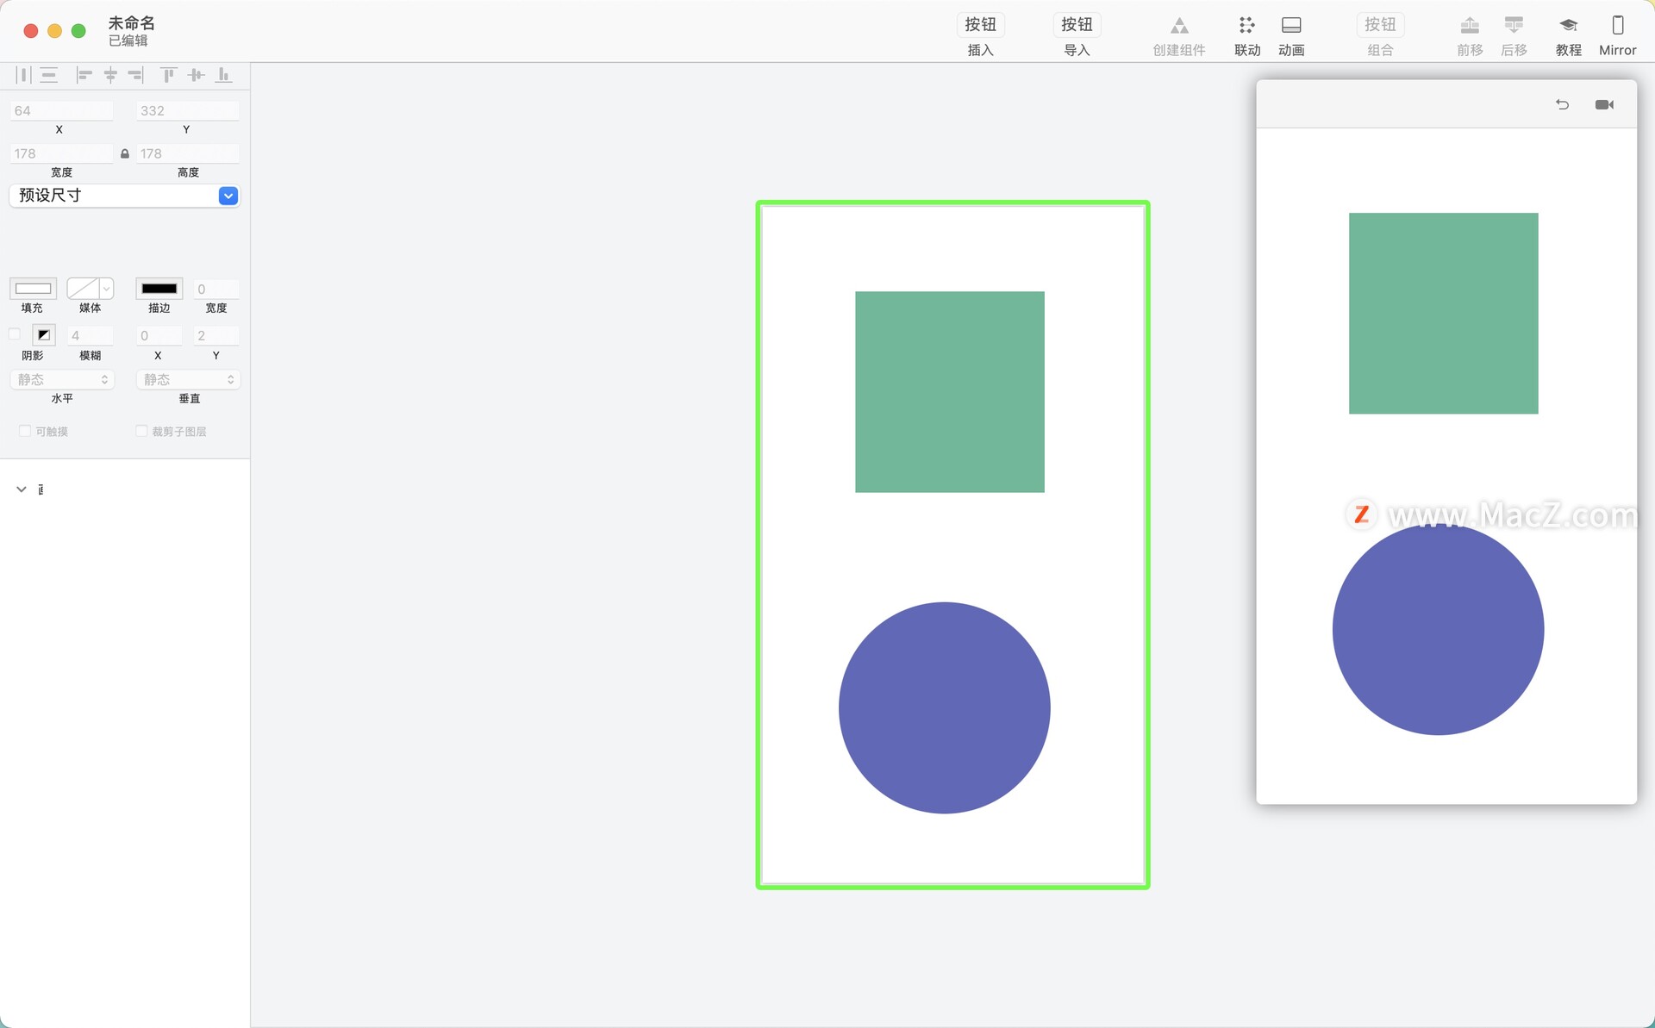Click the video record camera icon
1655x1028 pixels.
[x=1604, y=104]
